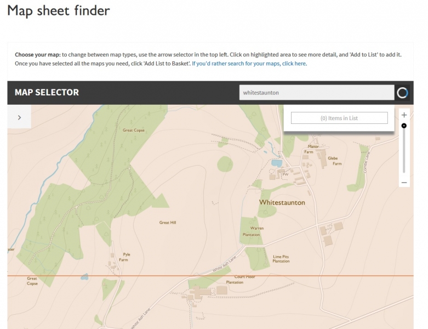This screenshot has height=329, width=428.
Task: Click the 'MAP SELECTOR' header title
Action: [47, 92]
